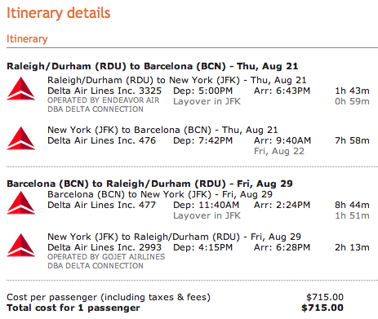The image size is (378, 319).
Task: Click the 0h 59m layover duration
Action: pyautogui.click(x=352, y=101)
